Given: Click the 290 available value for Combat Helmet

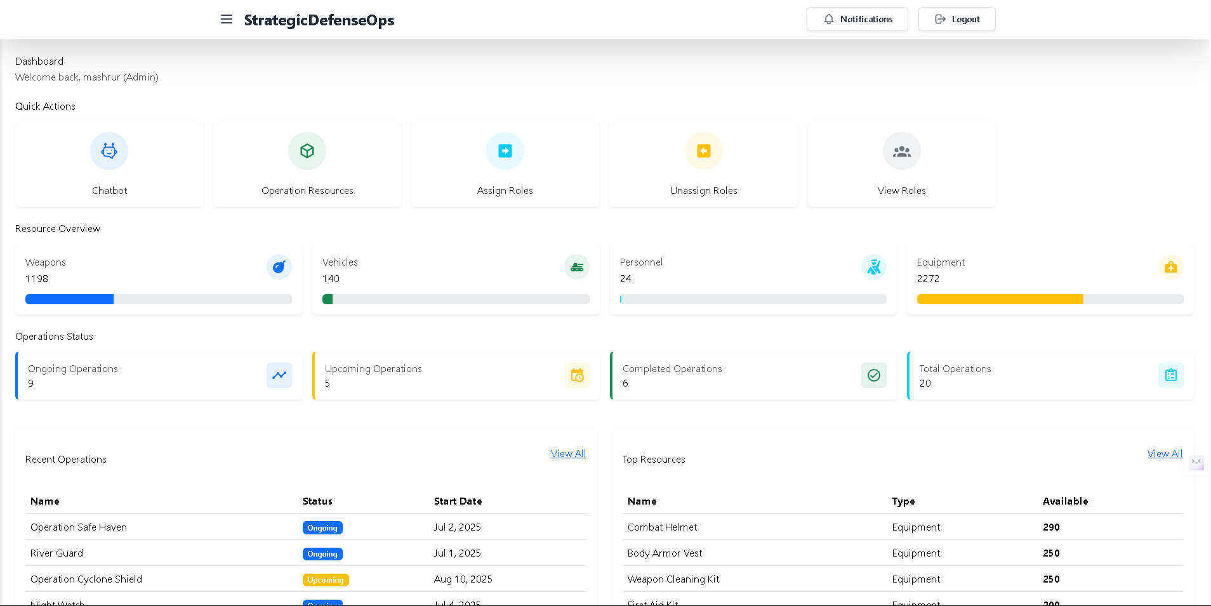Looking at the screenshot, I should tap(1051, 527).
